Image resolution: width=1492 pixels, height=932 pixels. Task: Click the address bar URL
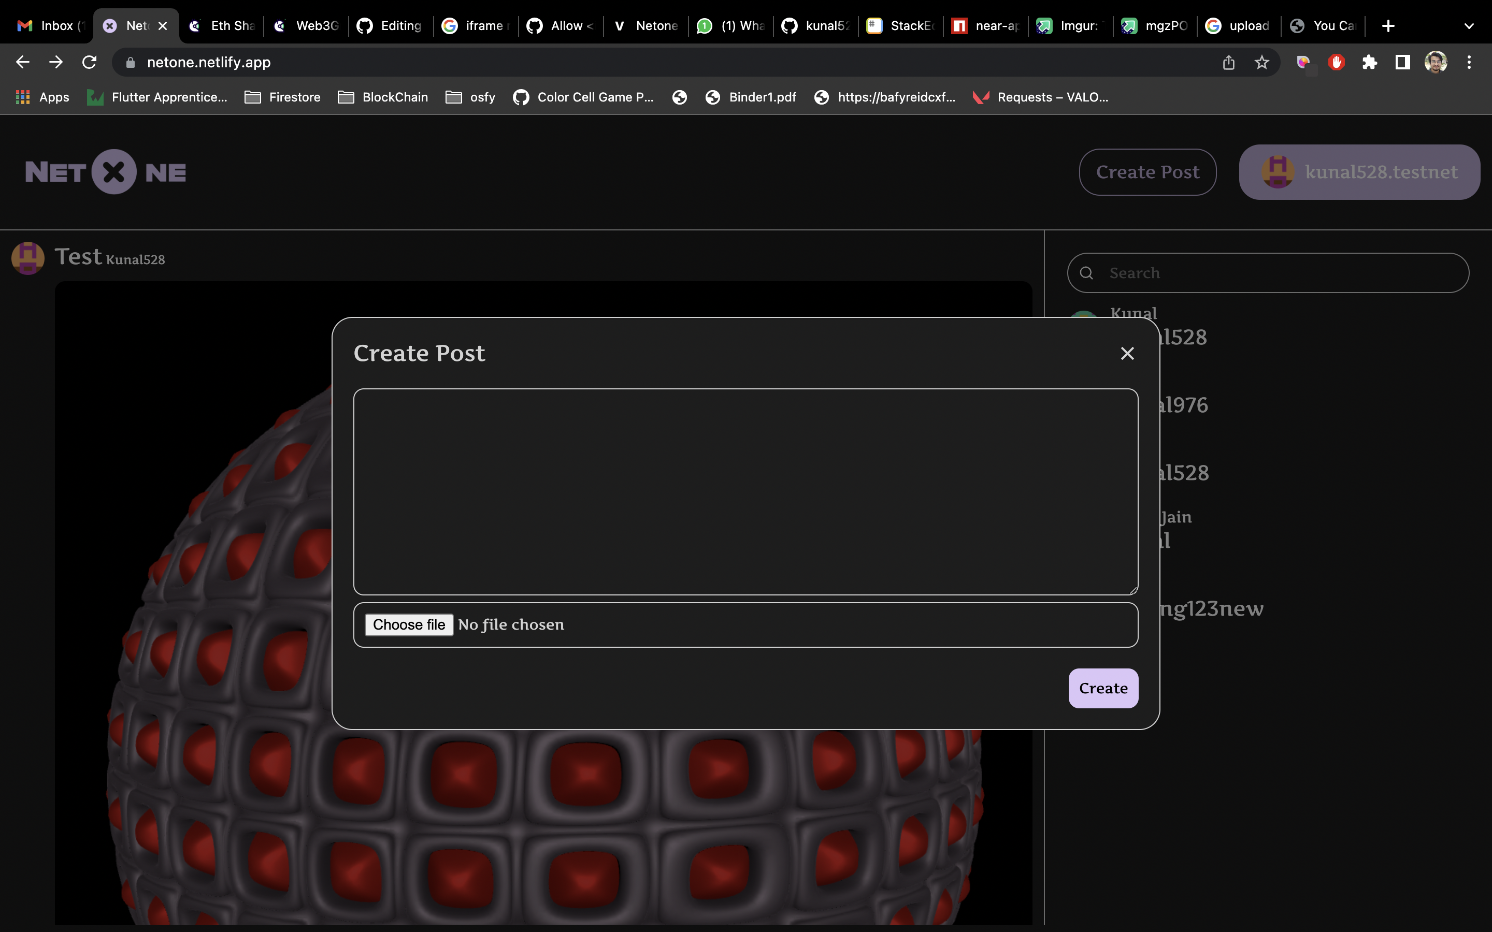click(208, 62)
